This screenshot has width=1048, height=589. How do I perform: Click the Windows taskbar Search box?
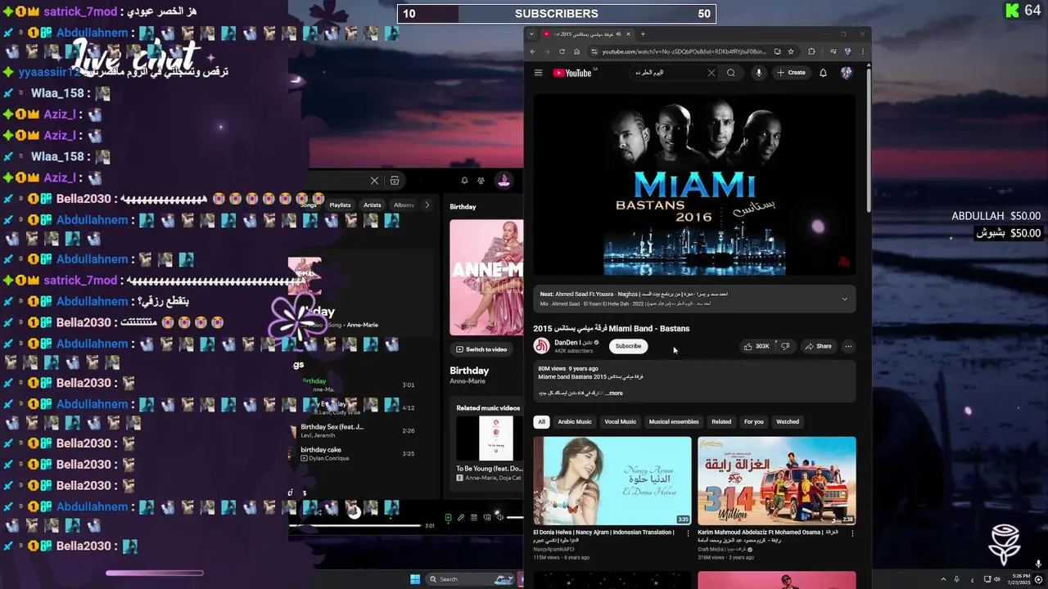click(471, 579)
